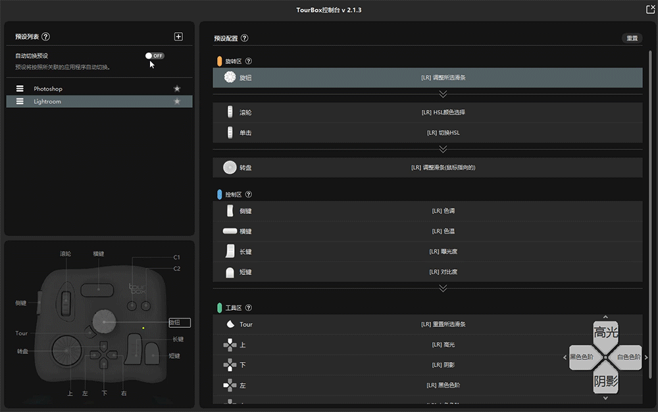
Task: Add a new preset with plus icon
Action: pos(178,36)
